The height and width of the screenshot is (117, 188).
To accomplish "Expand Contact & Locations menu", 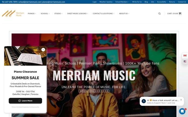I will pos(103,14).
